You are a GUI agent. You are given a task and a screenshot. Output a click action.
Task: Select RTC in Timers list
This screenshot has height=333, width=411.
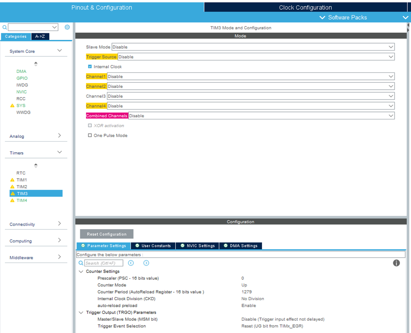[x=21, y=173]
